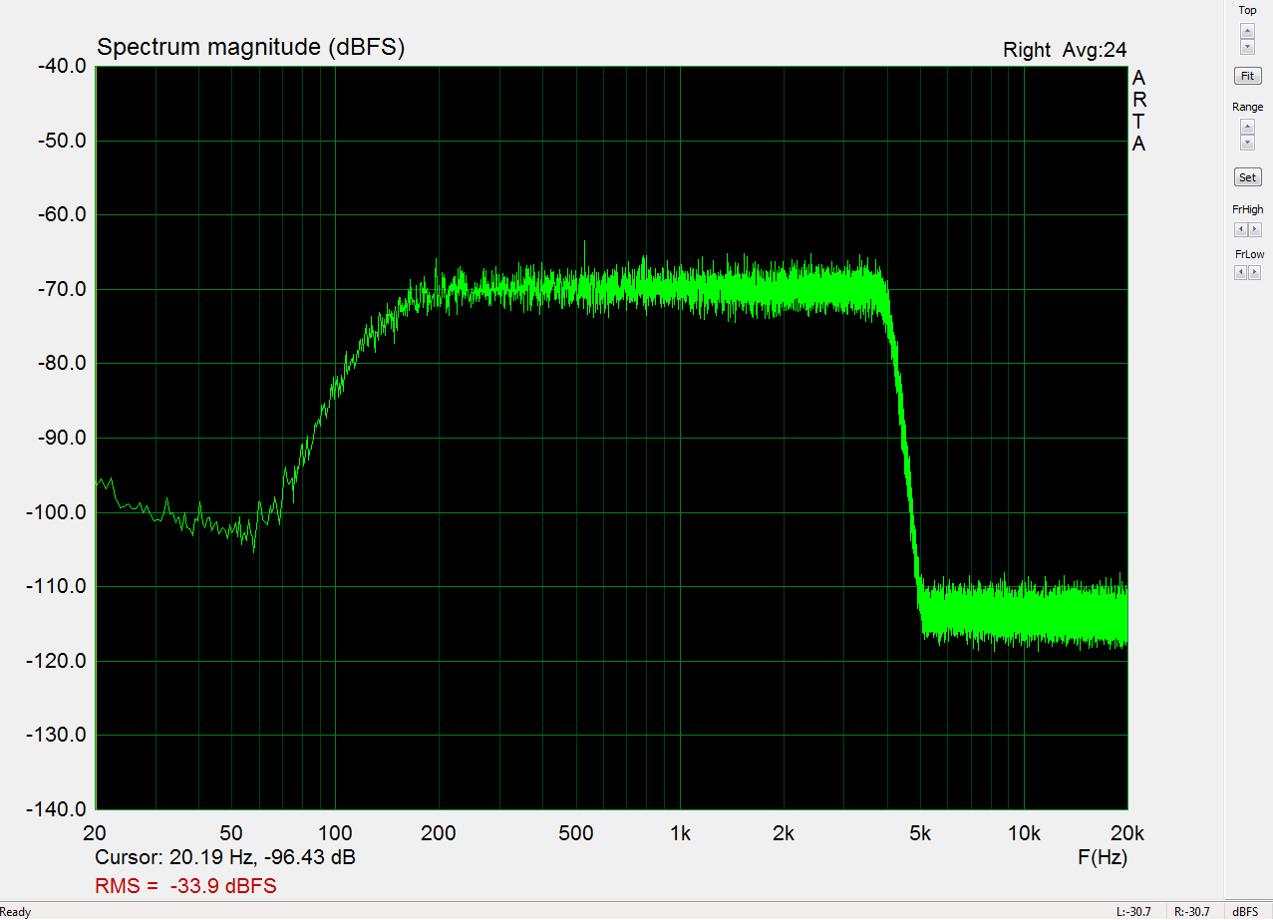Screen dimensions: 1273x920
Task: Click the Top up arrow
Action: pyautogui.click(x=1247, y=30)
